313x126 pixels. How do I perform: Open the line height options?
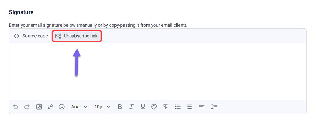[x=214, y=107]
